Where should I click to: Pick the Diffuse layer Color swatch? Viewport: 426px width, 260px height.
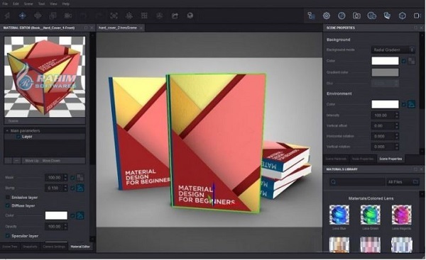coord(56,215)
